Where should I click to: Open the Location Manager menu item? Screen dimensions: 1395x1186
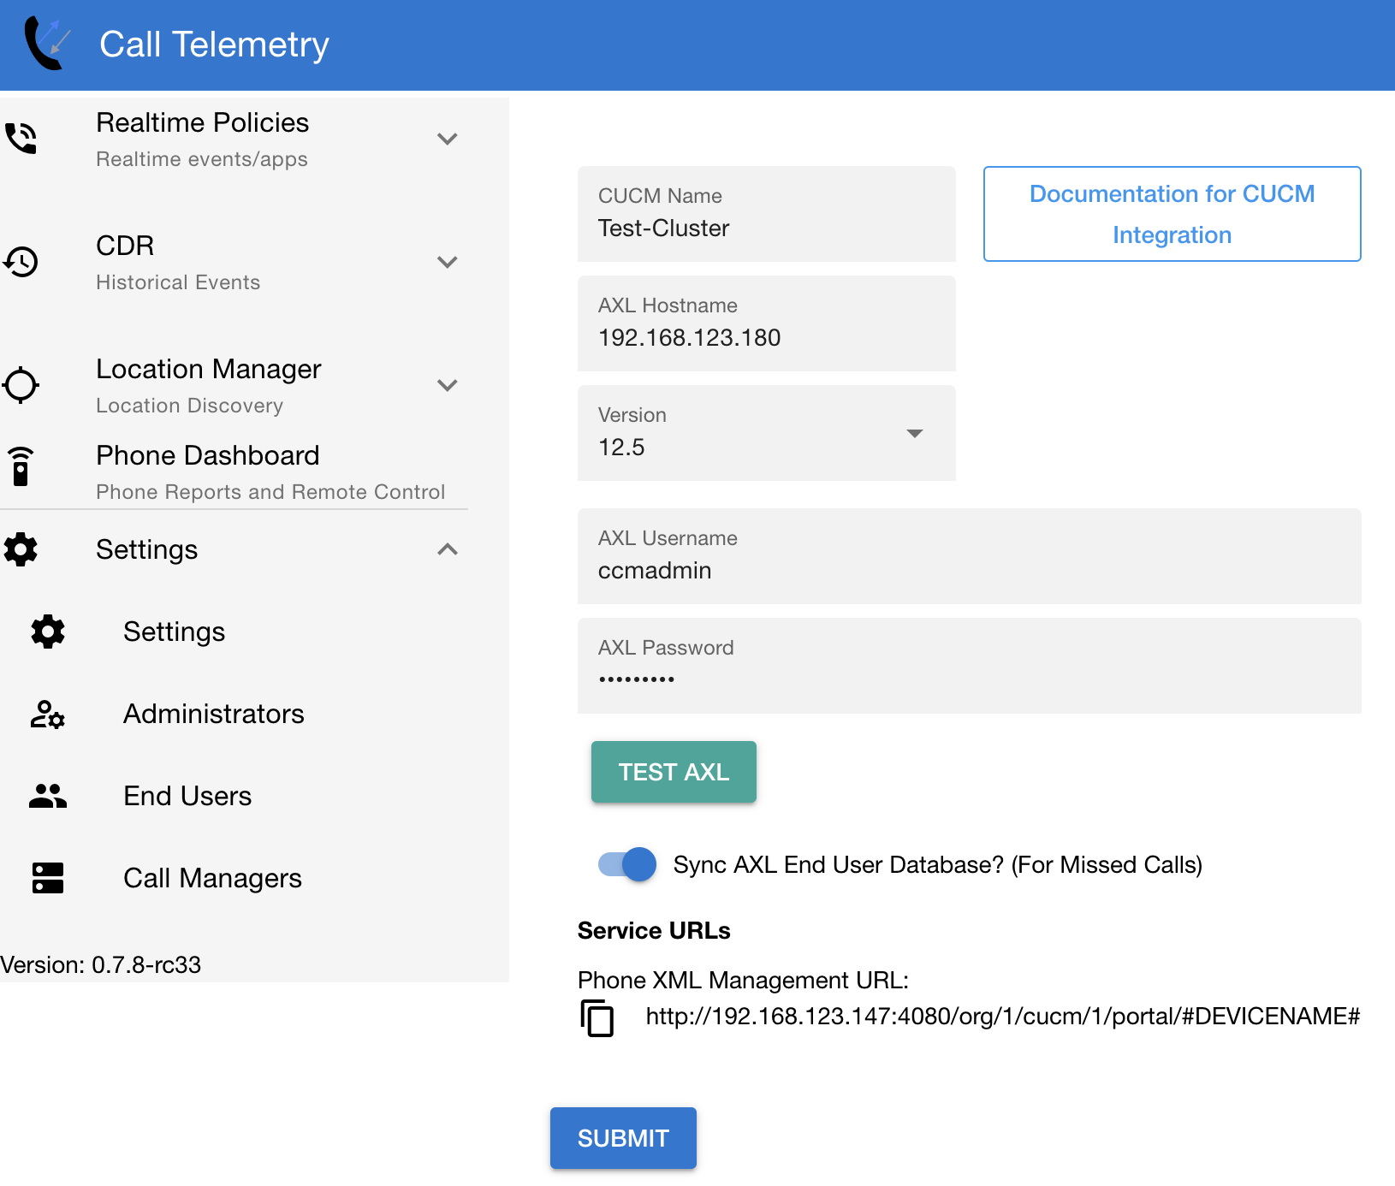(208, 369)
